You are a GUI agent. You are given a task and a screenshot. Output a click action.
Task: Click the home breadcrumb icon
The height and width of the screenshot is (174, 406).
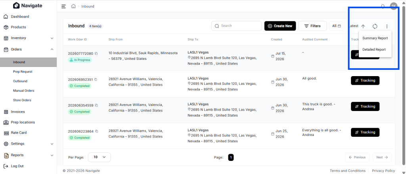[73, 6]
